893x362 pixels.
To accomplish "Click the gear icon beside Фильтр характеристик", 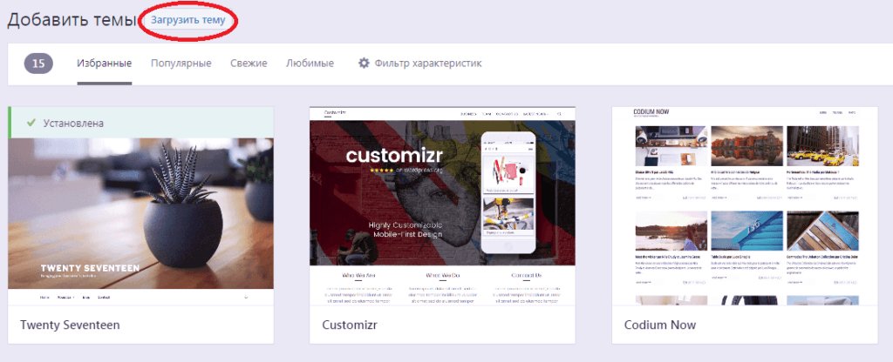I will (364, 63).
